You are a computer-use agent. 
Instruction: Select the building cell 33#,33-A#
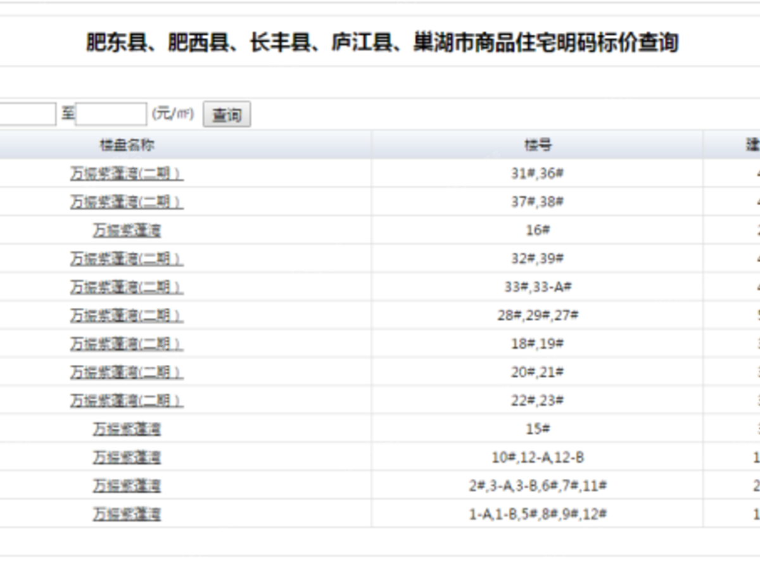538,287
